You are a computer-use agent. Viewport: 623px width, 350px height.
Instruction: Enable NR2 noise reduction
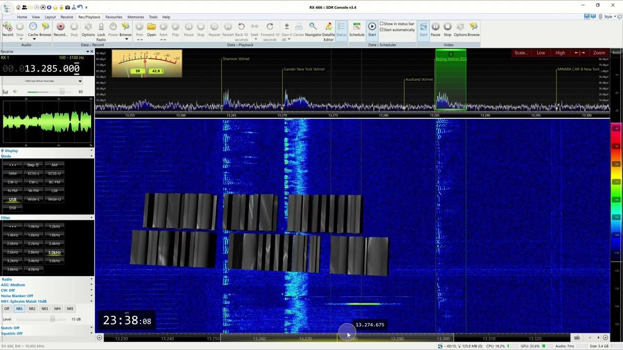32,309
